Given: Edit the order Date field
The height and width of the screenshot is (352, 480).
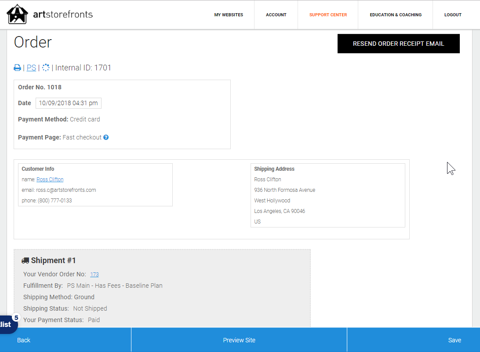Looking at the screenshot, I should [68, 103].
